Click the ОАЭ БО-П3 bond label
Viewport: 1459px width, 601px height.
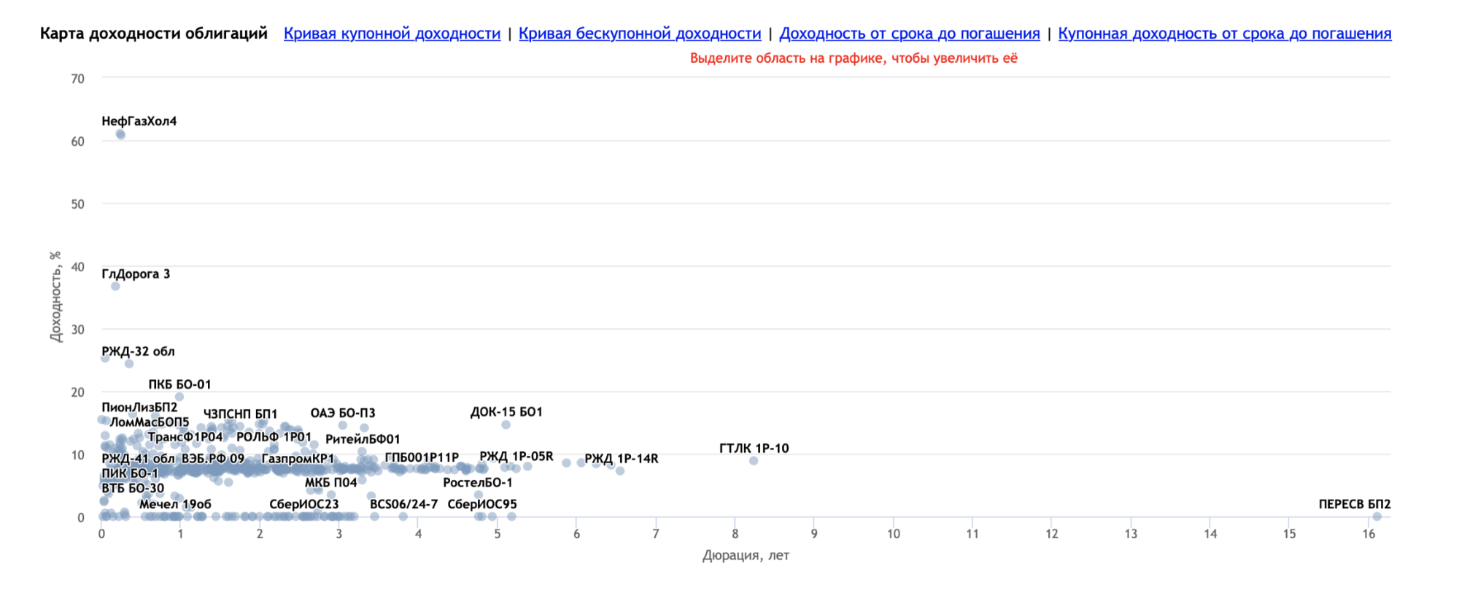[343, 413]
